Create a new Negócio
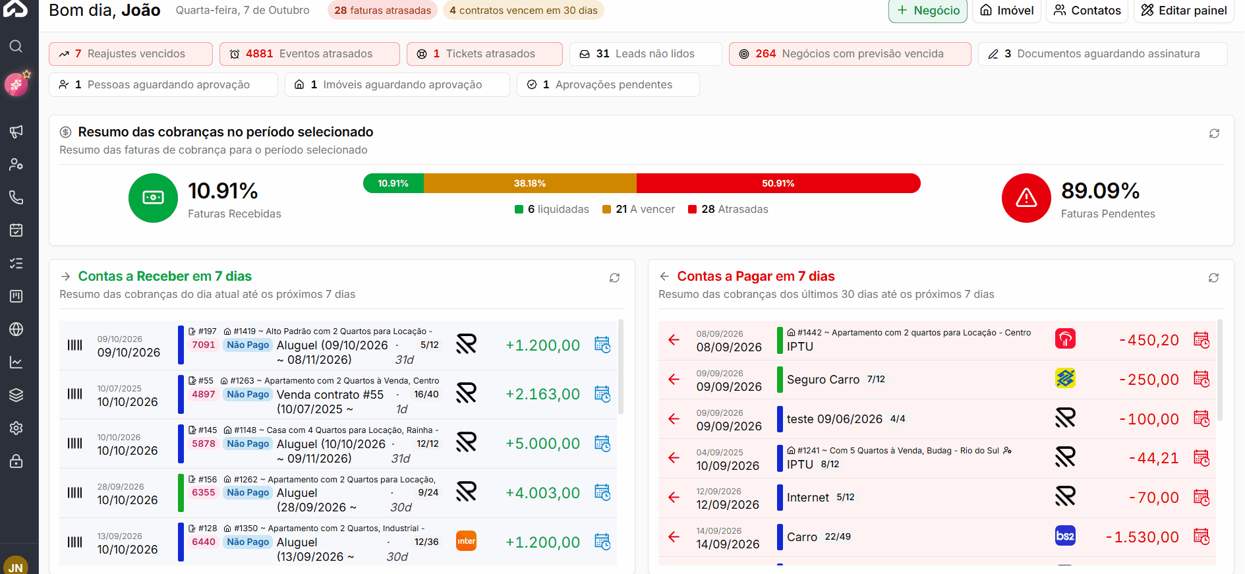 (928, 11)
